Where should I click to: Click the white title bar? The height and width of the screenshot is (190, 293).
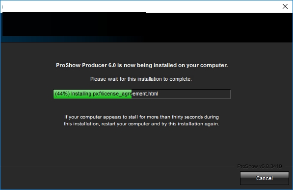click(x=140, y=6)
